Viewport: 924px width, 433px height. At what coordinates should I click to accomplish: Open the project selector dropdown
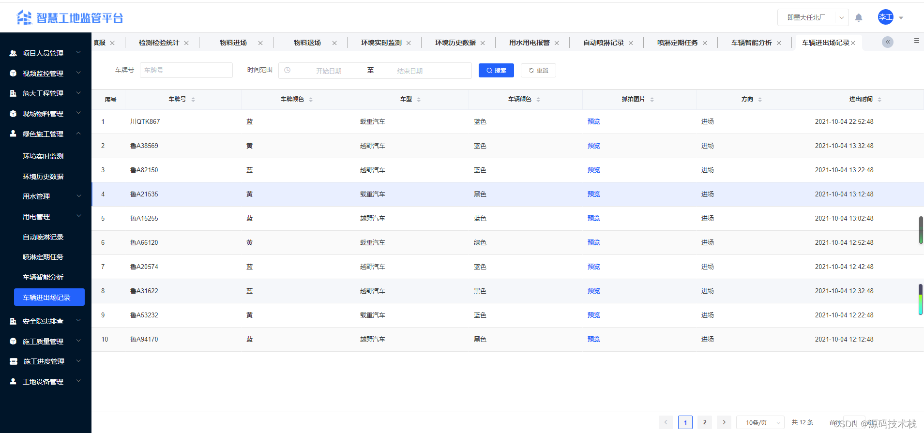pos(813,17)
